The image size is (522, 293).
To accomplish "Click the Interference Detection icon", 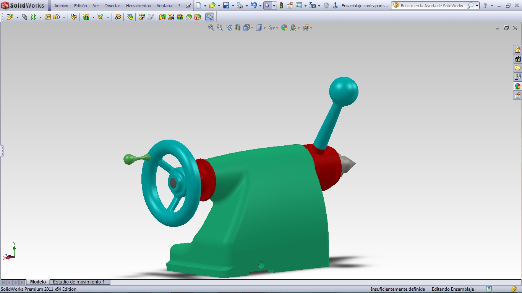I will point(162,17).
